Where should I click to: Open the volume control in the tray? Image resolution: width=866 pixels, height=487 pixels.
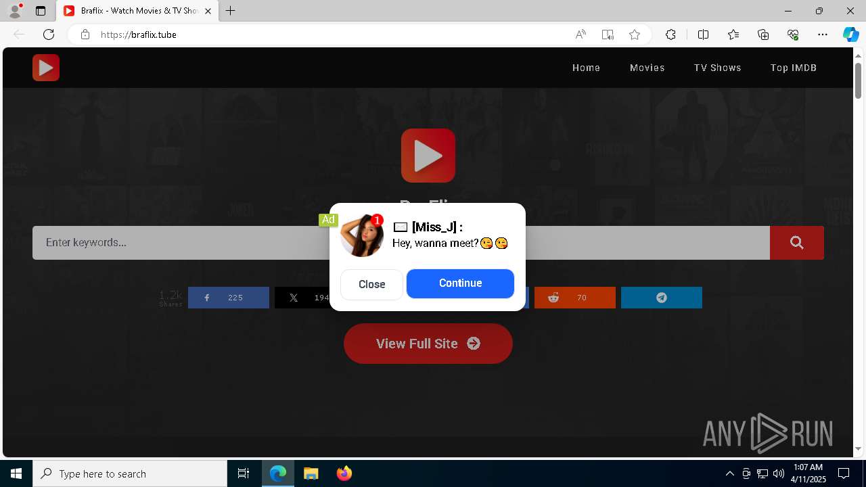click(x=779, y=473)
